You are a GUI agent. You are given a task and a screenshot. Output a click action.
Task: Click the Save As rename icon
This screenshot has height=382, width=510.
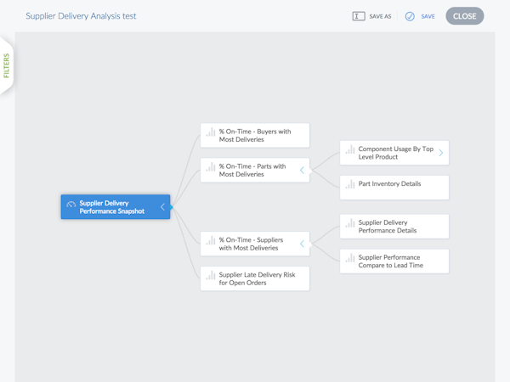coord(359,16)
